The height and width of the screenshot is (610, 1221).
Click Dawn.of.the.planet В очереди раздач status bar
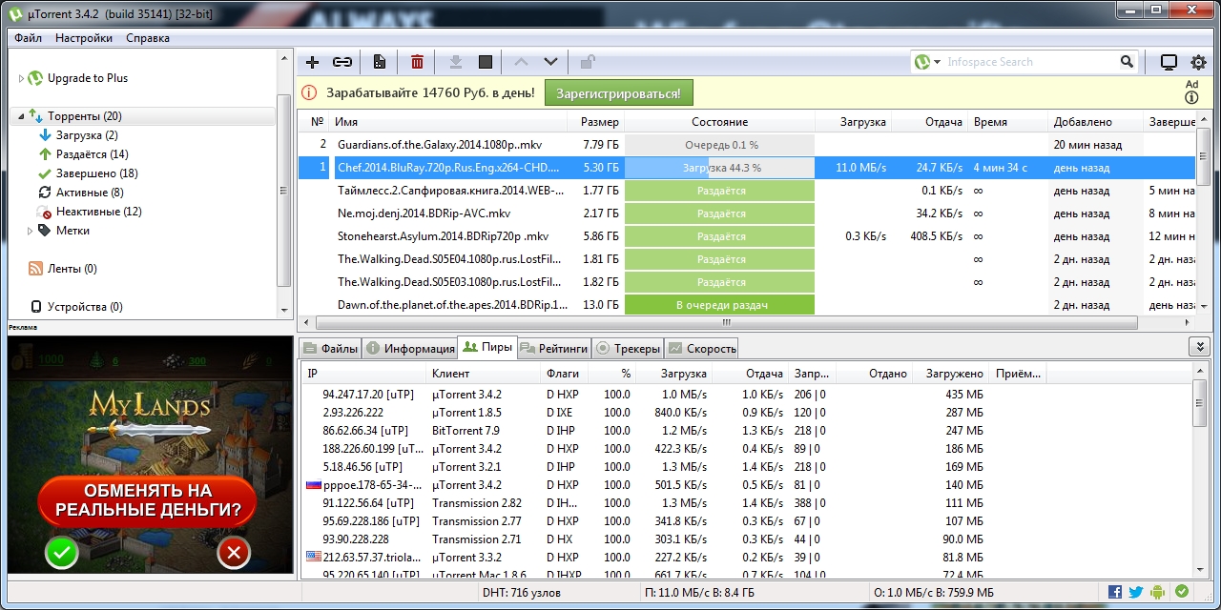tap(720, 305)
